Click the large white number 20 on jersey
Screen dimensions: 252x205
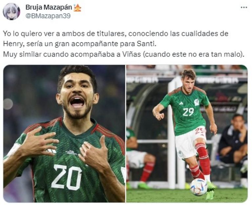coord(67,177)
